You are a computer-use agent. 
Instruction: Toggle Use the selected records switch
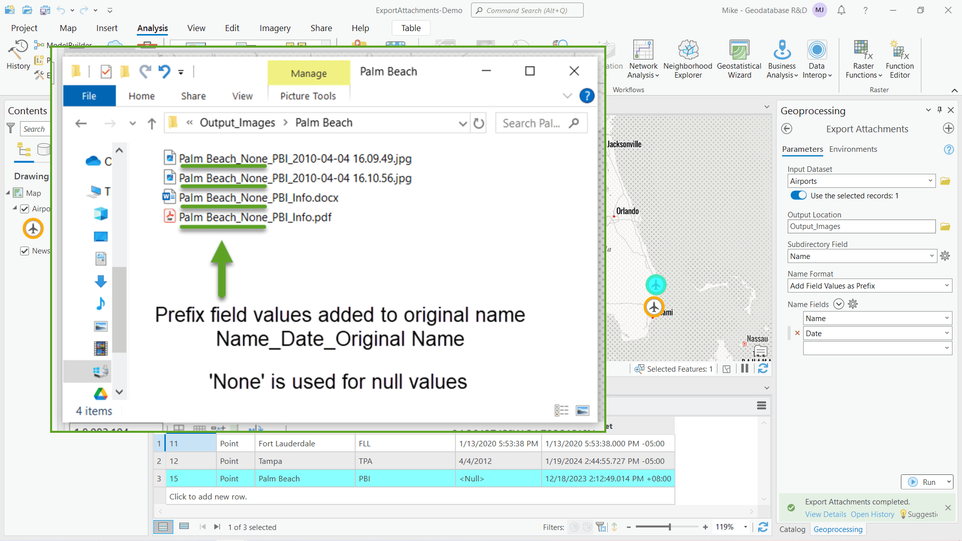point(798,195)
